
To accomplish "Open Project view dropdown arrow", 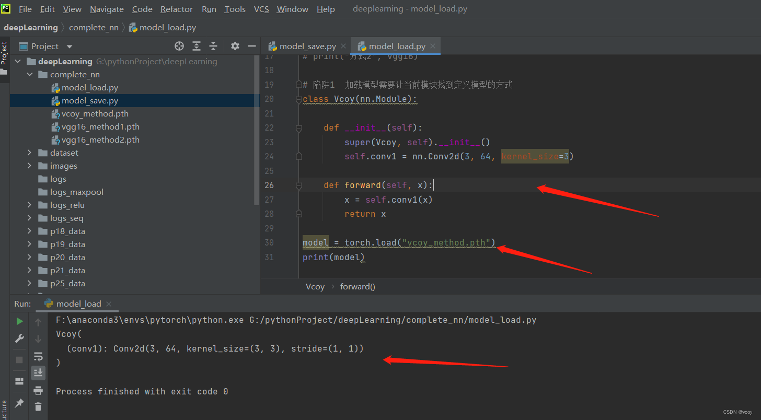I will tap(70, 46).
